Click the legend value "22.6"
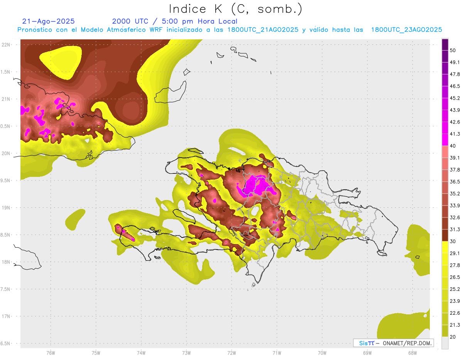 [x=455, y=313]
